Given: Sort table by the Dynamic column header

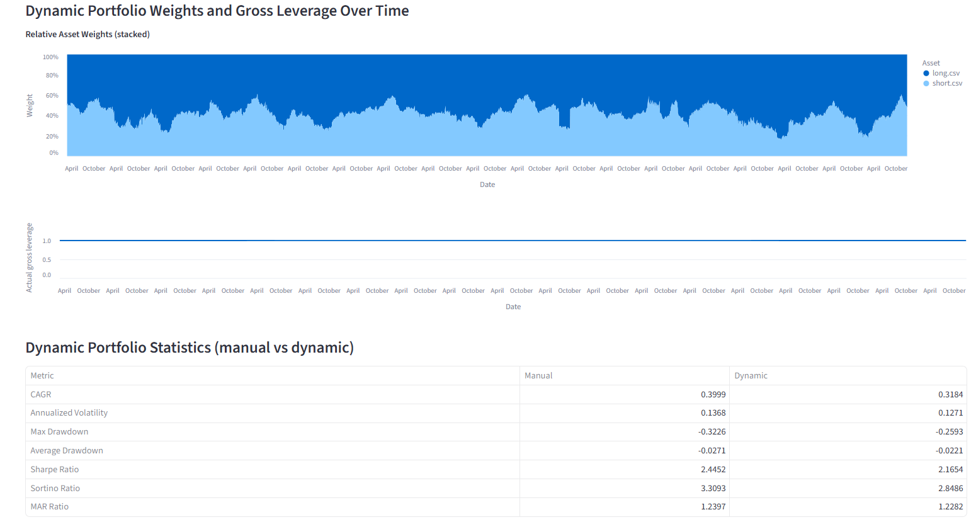Looking at the screenshot, I should (848, 375).
